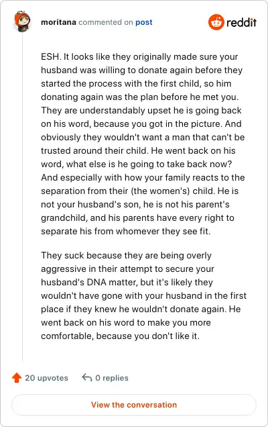Click the line "word, what else is he going to take back now?"
This screenshot has width=268, height=427.
click(136, 164)
